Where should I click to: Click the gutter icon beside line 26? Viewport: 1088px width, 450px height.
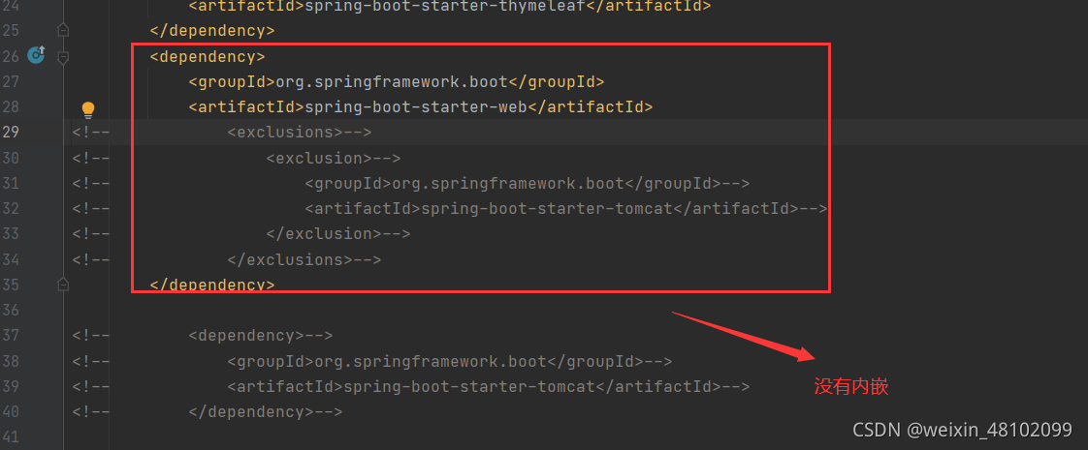point(36,55)
